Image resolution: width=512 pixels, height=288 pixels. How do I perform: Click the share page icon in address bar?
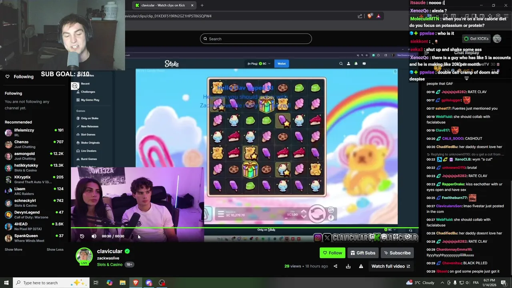[360, 16]
